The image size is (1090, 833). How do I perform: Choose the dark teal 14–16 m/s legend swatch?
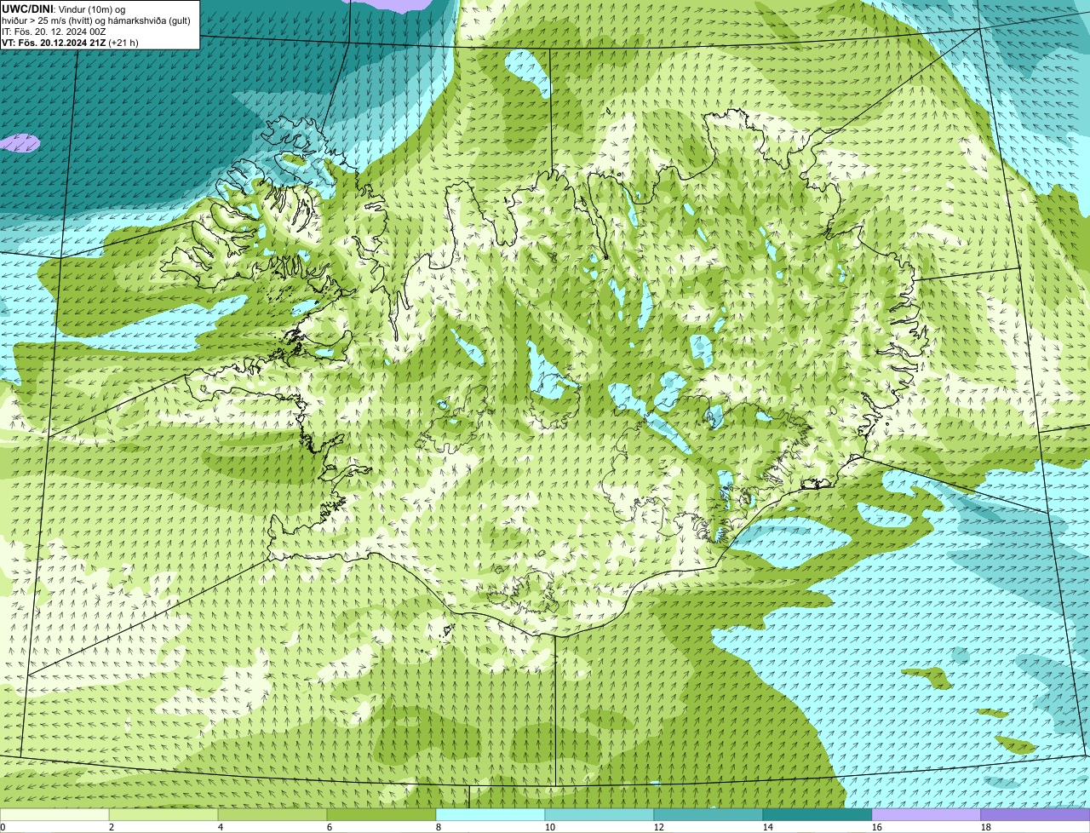[817, 814]
